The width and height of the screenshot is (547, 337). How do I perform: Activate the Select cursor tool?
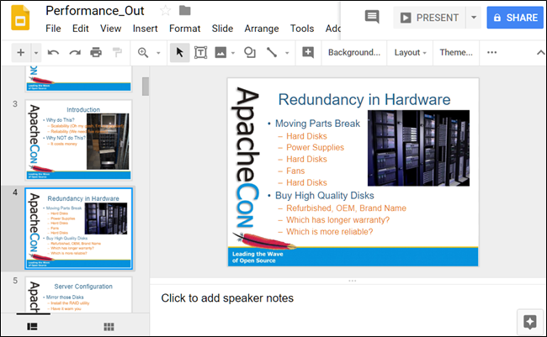point(179,52)
